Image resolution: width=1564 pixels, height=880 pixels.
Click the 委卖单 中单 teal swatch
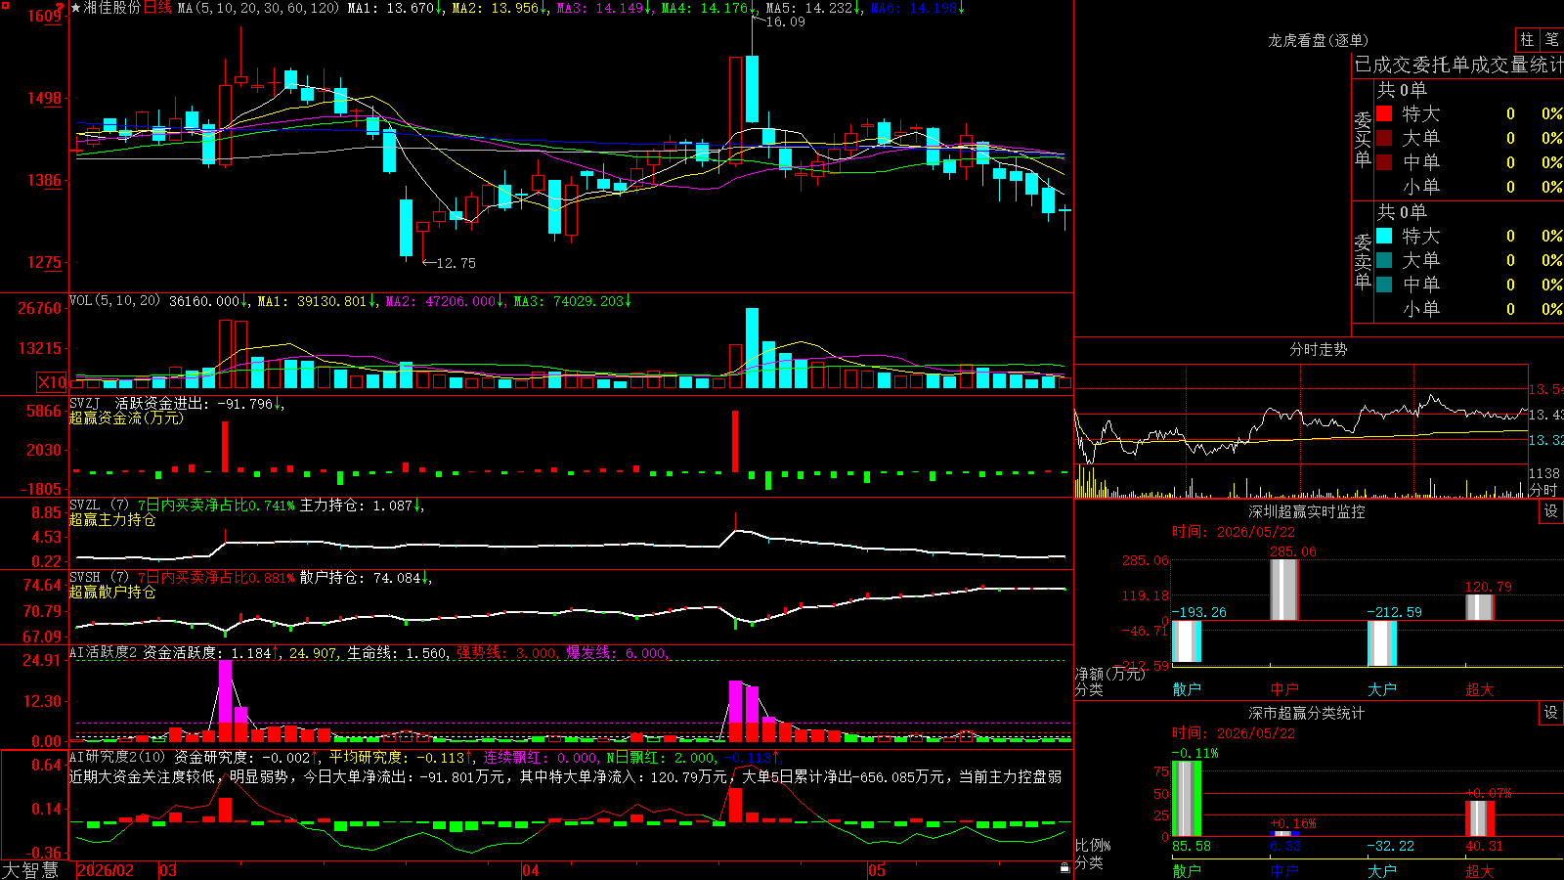(x=1384, y=285)
